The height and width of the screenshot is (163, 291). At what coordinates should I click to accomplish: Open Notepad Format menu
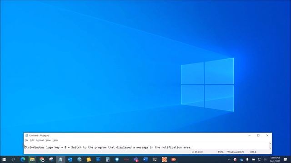40,140
